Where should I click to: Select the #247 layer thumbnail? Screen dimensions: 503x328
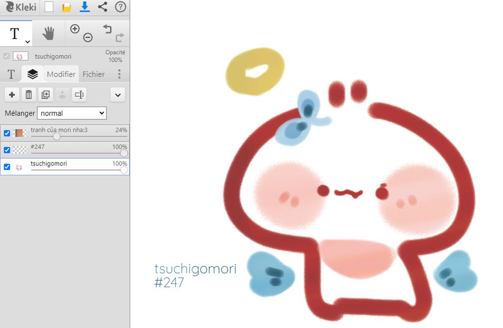tap(20, 150)
